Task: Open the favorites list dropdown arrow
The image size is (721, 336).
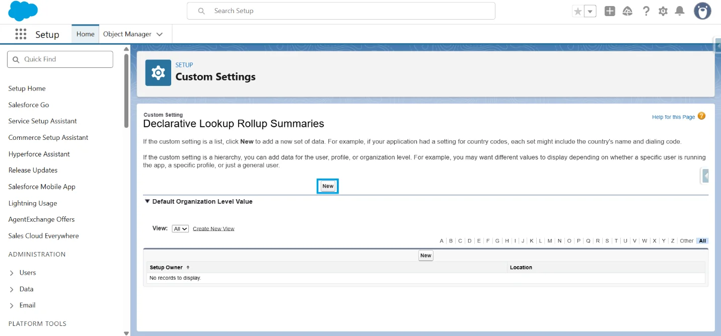Action: [590, 11]
